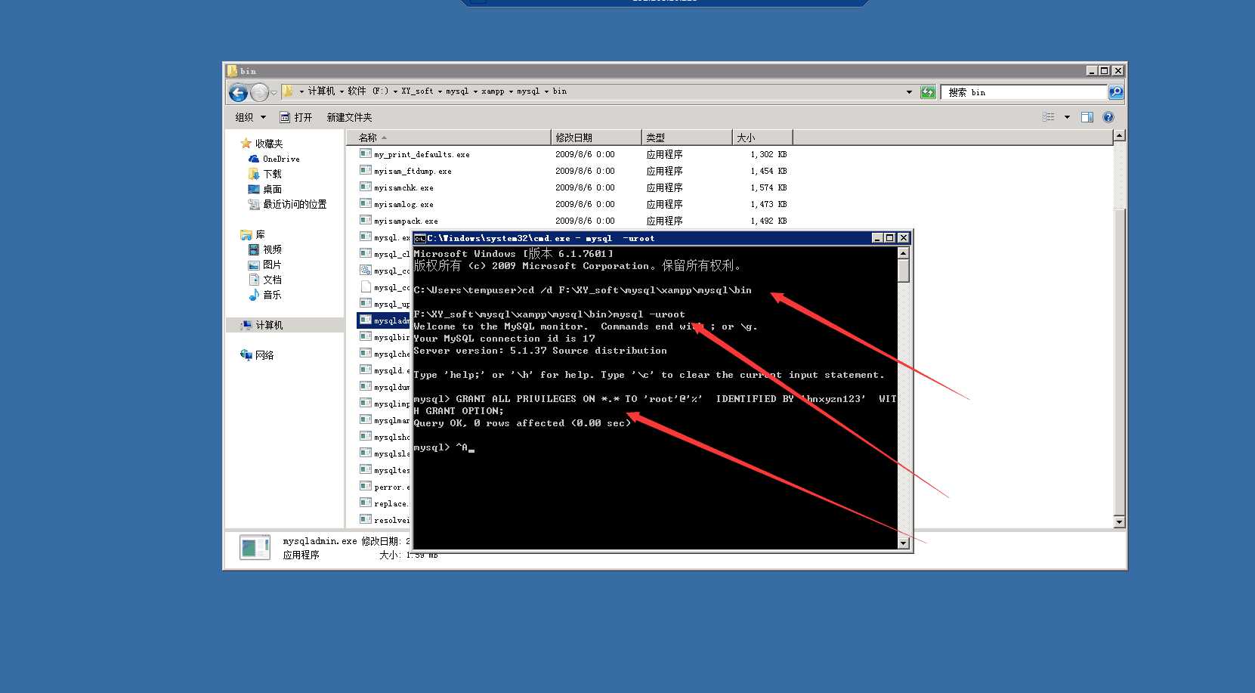Select the bin breadcrumb segment
The height and width of the screenshot is (693, 1255).
click(x=559, y=91)
